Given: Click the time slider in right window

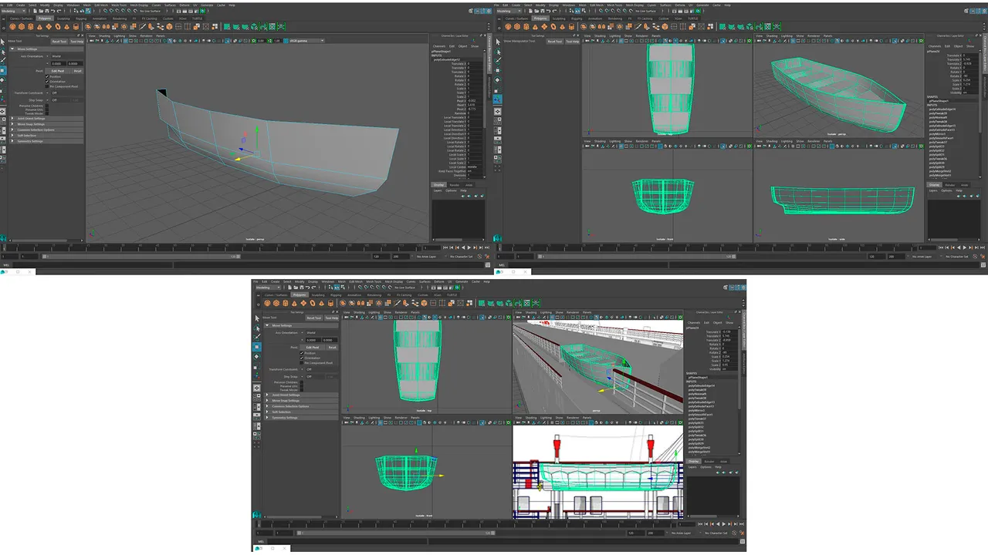Looking at the screenshot, I should [710, 247].
